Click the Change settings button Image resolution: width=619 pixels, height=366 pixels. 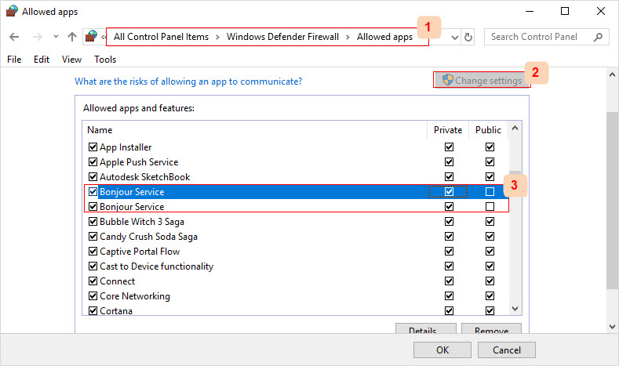482,80
